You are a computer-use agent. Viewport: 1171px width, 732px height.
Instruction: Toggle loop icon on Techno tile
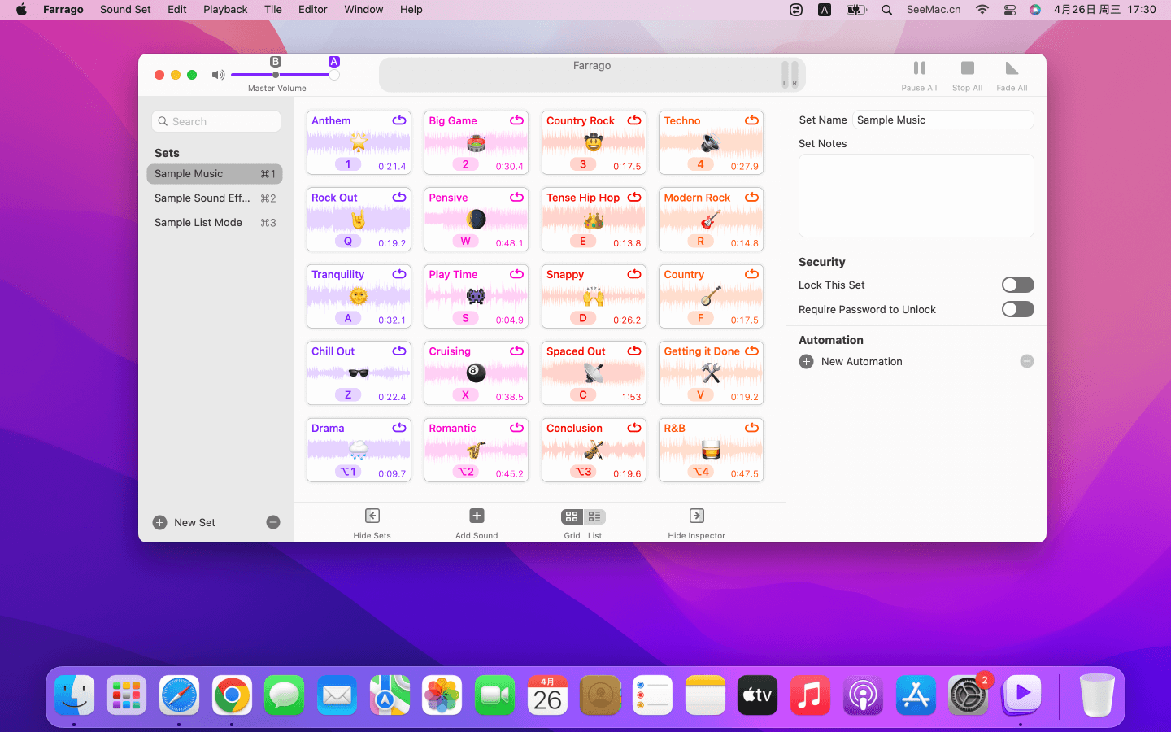coord(751,120)
